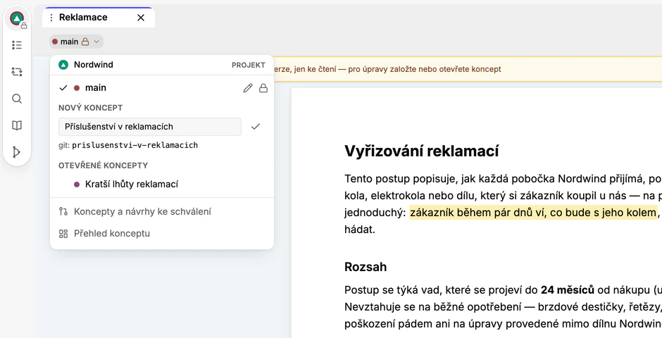Click highlighted text zákazník během pár dnů
Viewport: 662px width, 338px height.
click(534, 212)
